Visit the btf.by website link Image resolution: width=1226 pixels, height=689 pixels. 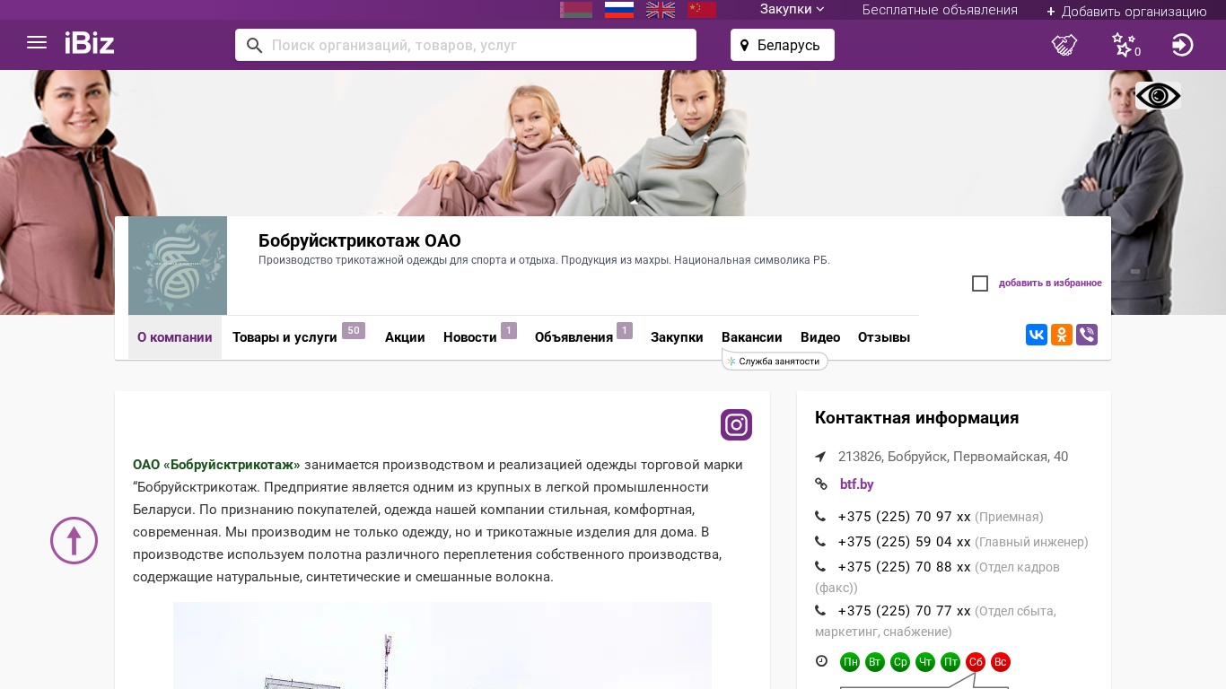point(857,484)
